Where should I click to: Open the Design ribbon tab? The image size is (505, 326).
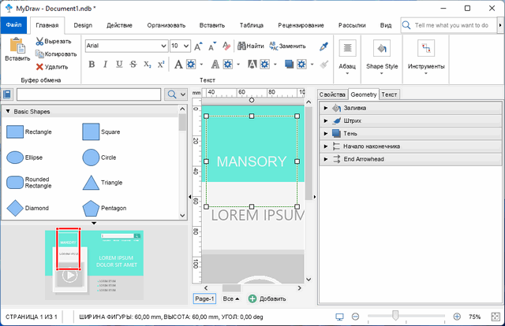pyautogui.click(x=83, y=25)
